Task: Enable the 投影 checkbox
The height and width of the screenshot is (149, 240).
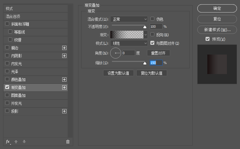Action: point(7,111)
